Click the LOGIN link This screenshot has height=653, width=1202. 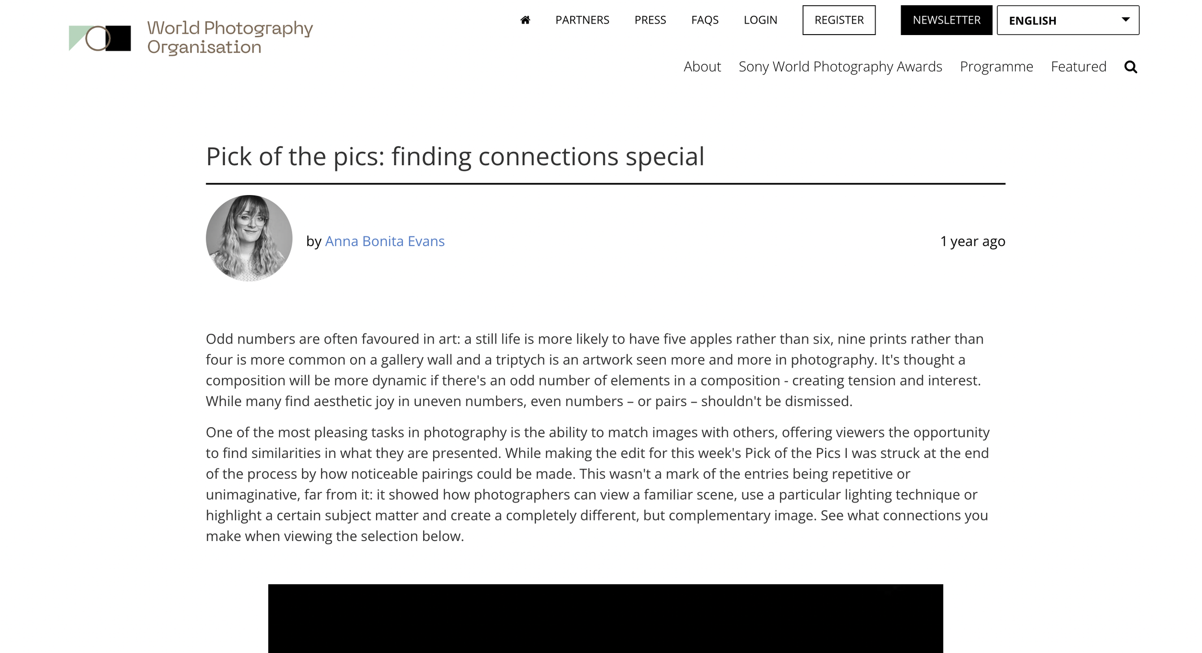pos(760,20)
